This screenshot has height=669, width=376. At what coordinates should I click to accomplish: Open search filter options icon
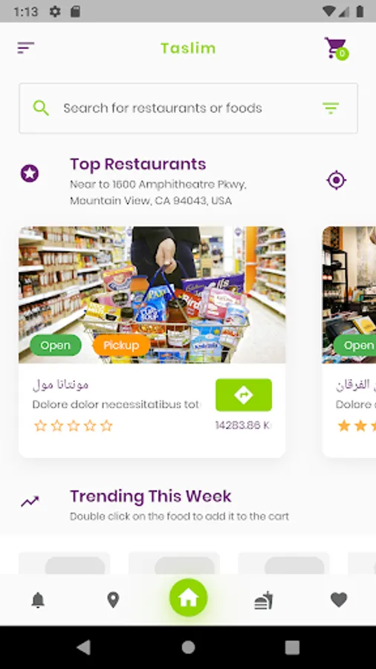[331, 108]
